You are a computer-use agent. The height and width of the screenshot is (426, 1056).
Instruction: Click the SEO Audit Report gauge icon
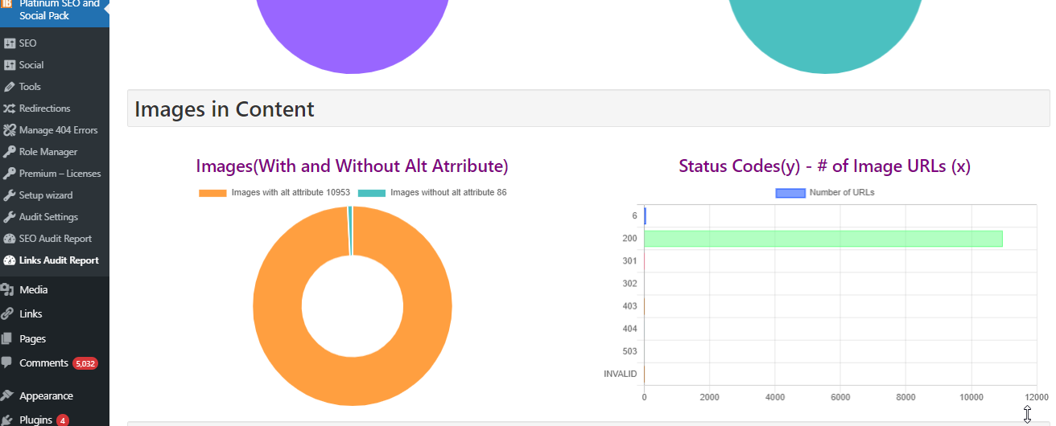pyautogui.click(x=10, y=239)
